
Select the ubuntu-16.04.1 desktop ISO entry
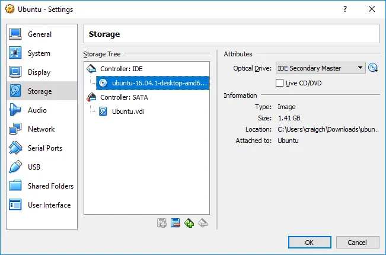click(159, 83)
